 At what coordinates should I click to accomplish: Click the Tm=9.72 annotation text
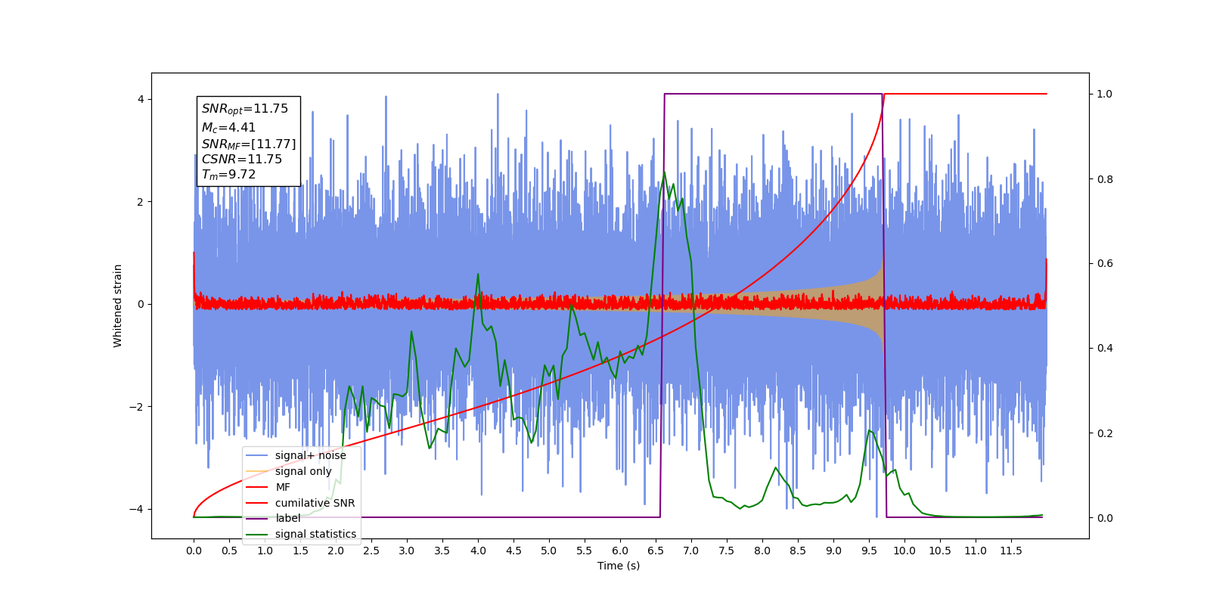click(228, 175)
